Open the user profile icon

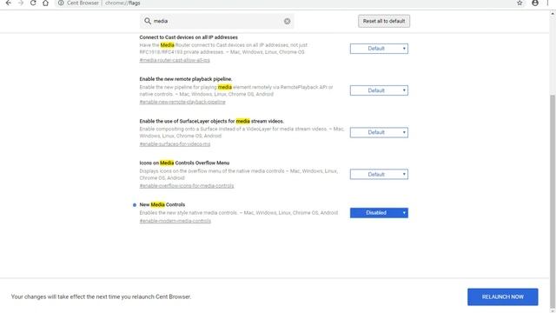tap(535, 3)
